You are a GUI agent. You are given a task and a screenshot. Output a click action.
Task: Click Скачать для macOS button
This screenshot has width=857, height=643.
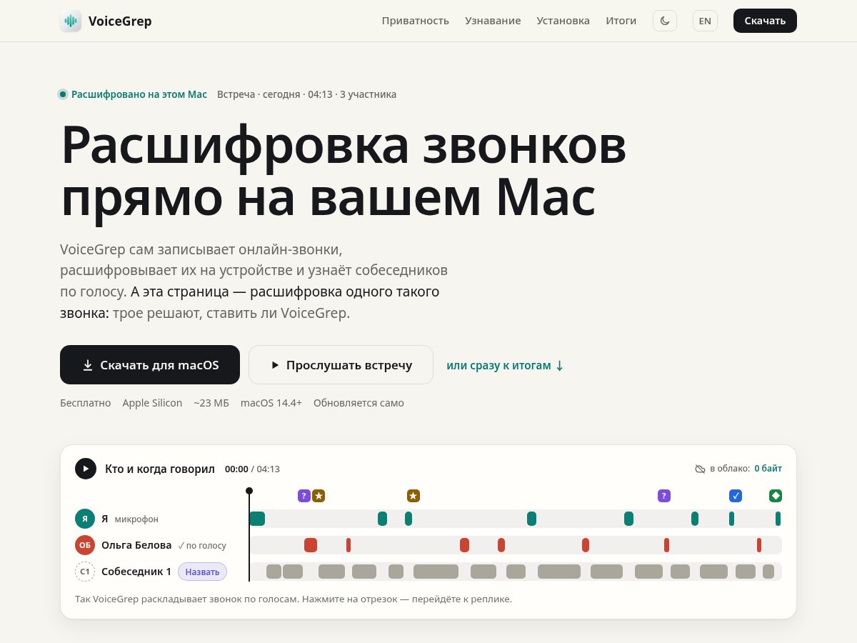(150, 365)
